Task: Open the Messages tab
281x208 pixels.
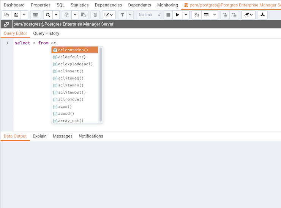Action: coord(63,136)
